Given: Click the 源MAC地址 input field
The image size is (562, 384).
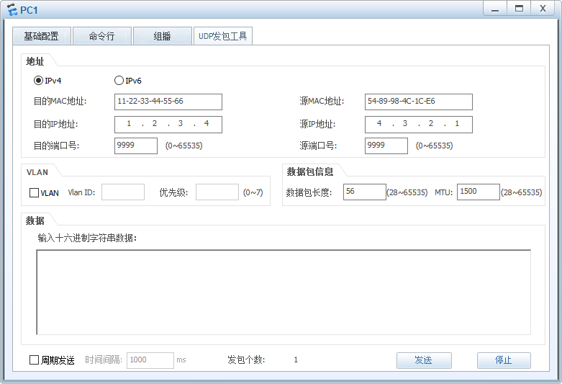Looking at the screenshot, I should (x=418, y=102).
